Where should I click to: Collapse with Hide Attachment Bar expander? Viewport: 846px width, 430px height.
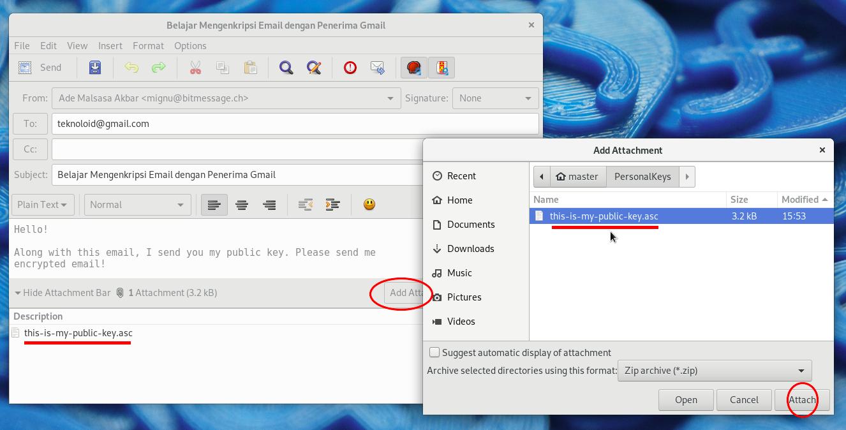(x=63, y=293)
